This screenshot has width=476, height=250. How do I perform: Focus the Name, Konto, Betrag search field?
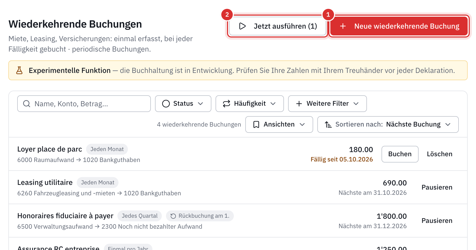point(84,104)
